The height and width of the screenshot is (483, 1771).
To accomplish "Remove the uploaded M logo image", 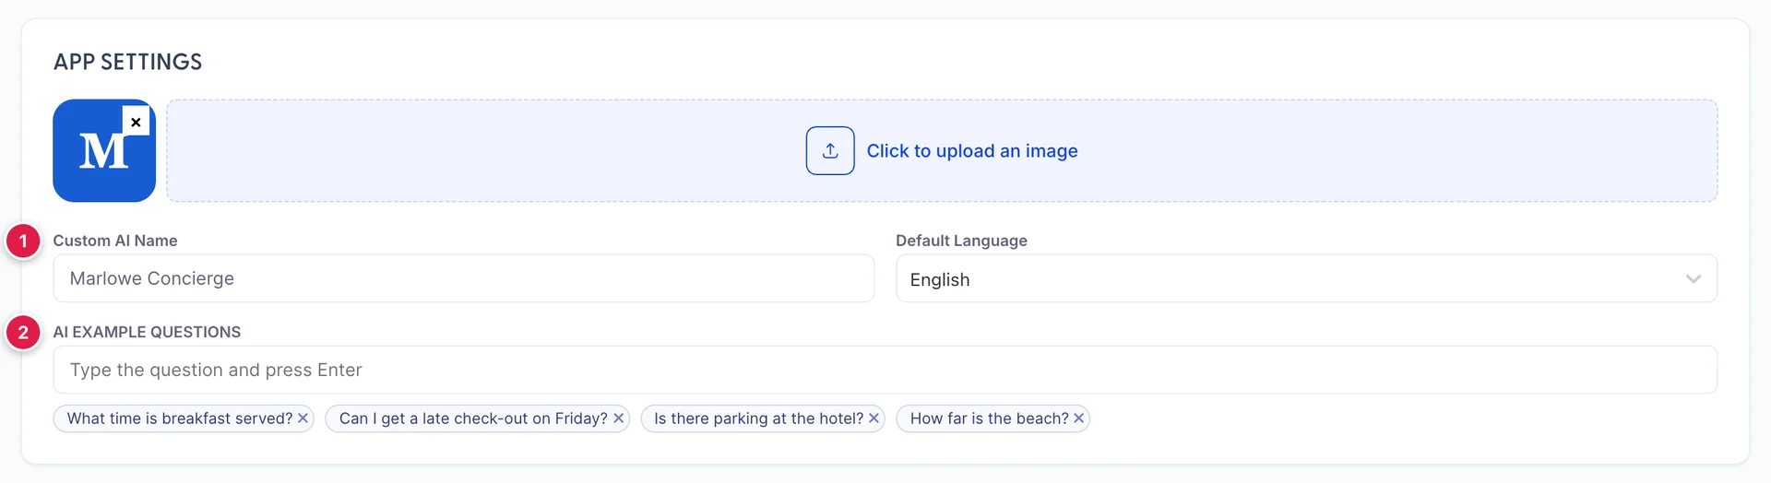I will pyautogui.click(x=136, y=122).
